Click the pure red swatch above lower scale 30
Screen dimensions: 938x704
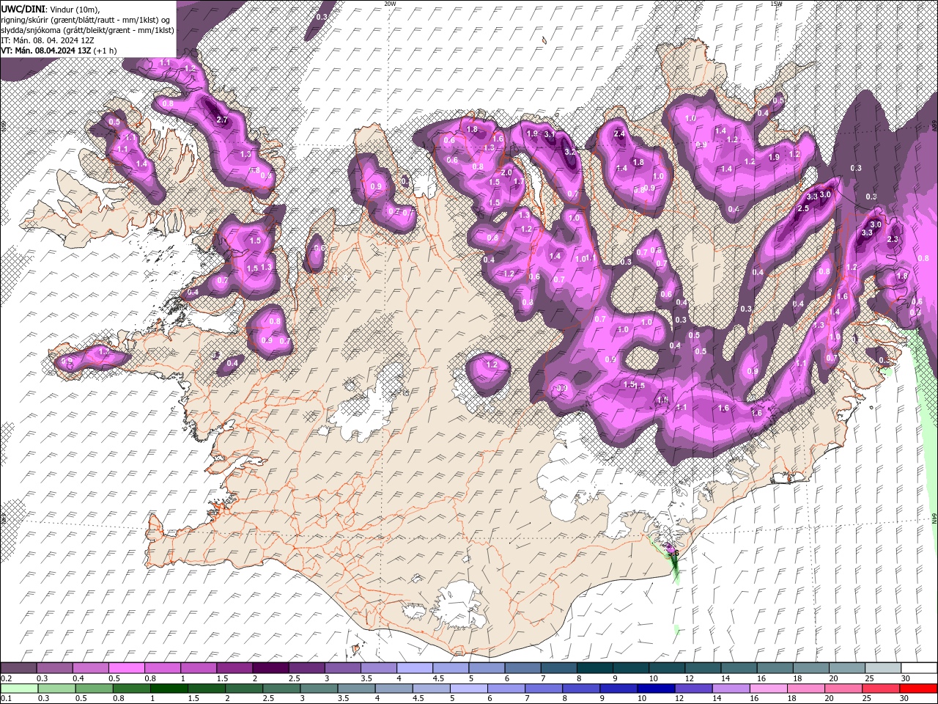(x=918, y=688)
